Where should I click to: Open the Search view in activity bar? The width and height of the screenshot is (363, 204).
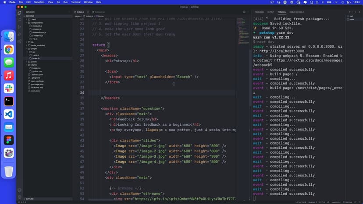coord(19,20)
